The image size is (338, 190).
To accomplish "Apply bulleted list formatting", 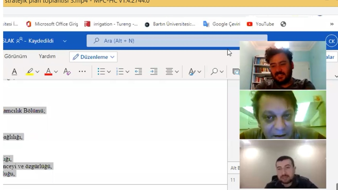I will 101,72.
